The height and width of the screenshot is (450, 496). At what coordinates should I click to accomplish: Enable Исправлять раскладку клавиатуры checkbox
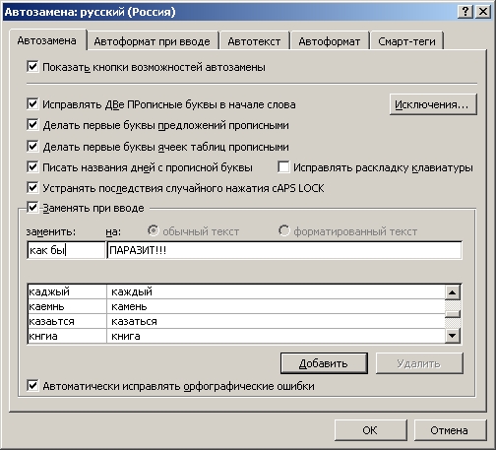[x=283, y=166]
